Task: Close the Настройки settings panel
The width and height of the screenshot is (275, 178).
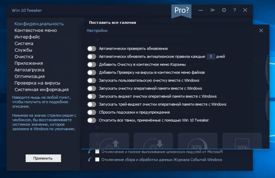Action: [x=261, y=30]
